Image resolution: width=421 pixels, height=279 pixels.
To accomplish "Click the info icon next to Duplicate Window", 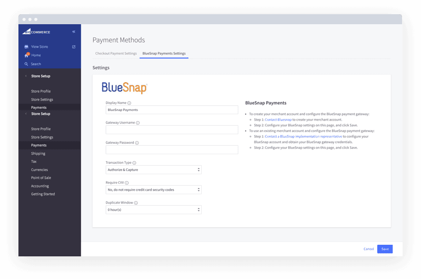I will (136, 203).
